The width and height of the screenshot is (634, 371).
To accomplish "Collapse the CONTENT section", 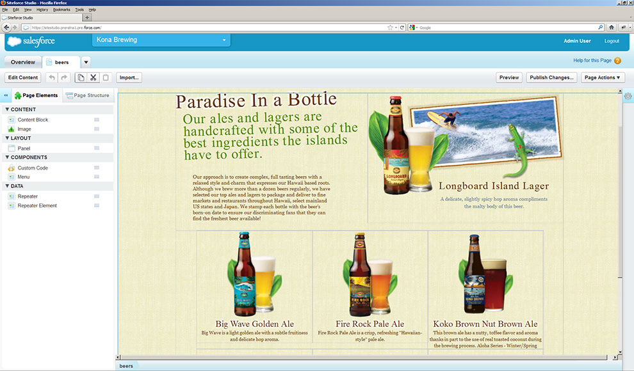I will (7, 109).
